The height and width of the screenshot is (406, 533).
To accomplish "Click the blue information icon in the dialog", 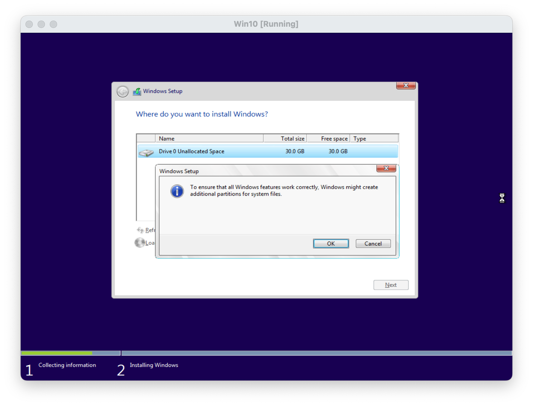I will point(177,191).
